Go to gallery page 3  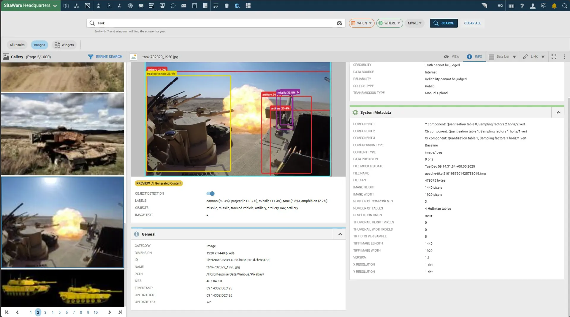[x=45, y=312]
